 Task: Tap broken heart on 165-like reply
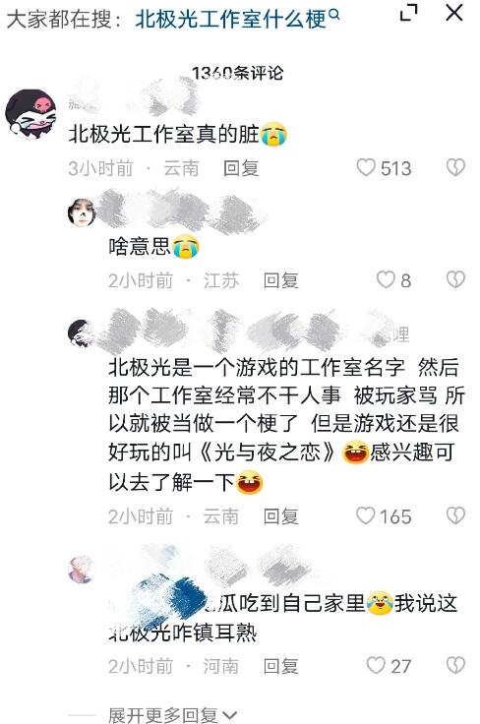pos(455,515)
